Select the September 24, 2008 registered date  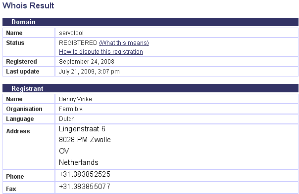86,62
